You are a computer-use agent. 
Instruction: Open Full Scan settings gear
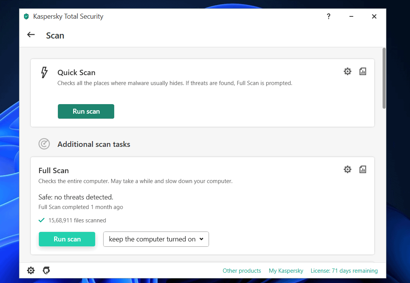(347, 169)
